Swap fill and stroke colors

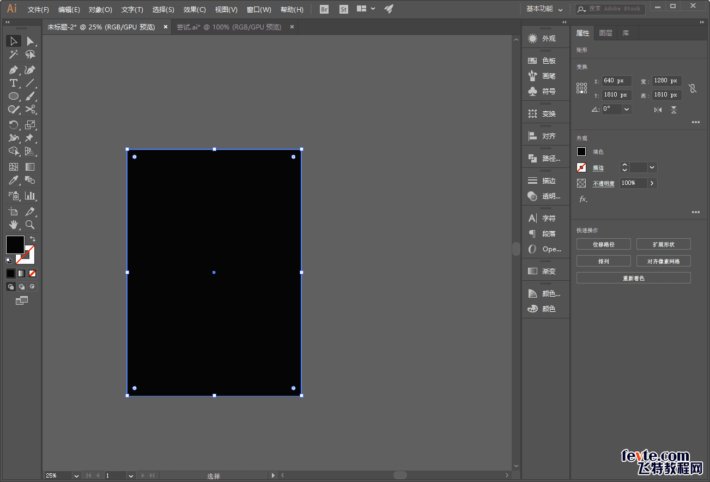[x=33, y=239]
